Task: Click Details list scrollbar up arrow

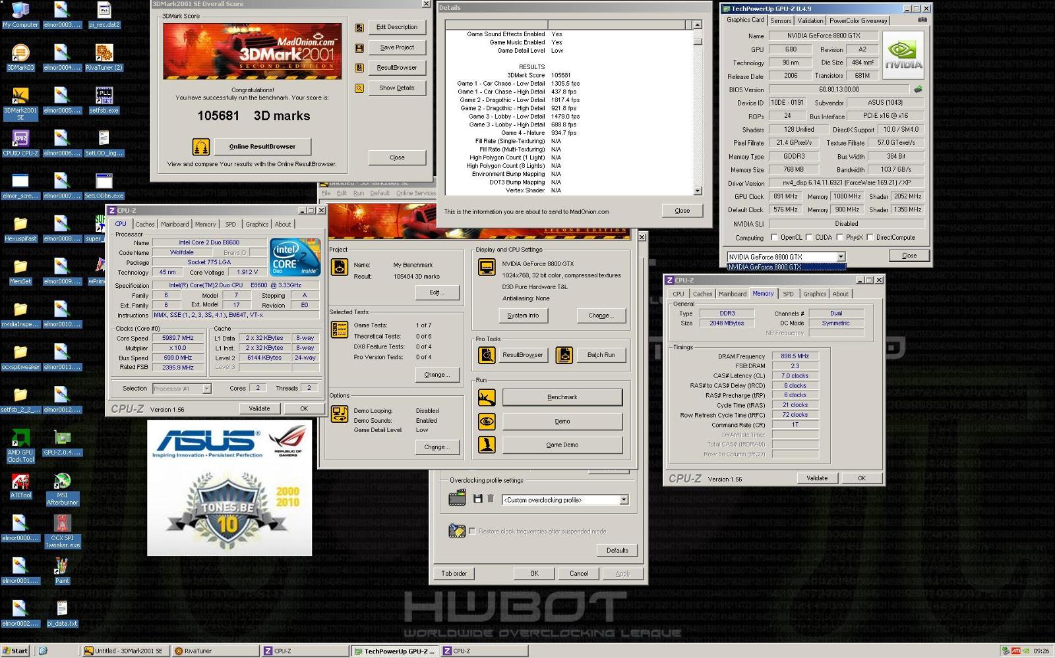Action: pos(698,25)
